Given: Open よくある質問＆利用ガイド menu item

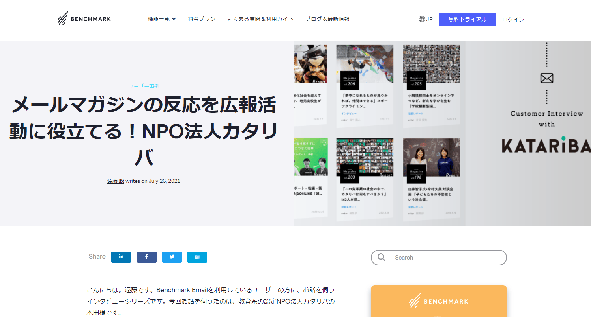Looking at the screenshot, I should (260, 19).
